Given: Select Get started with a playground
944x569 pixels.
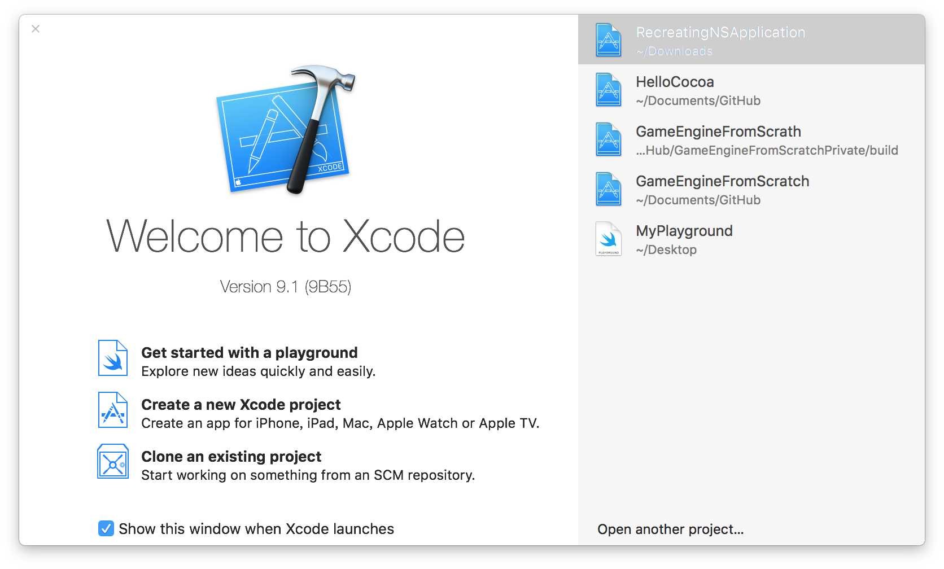Looking at the screenshot, I should 249,353.
